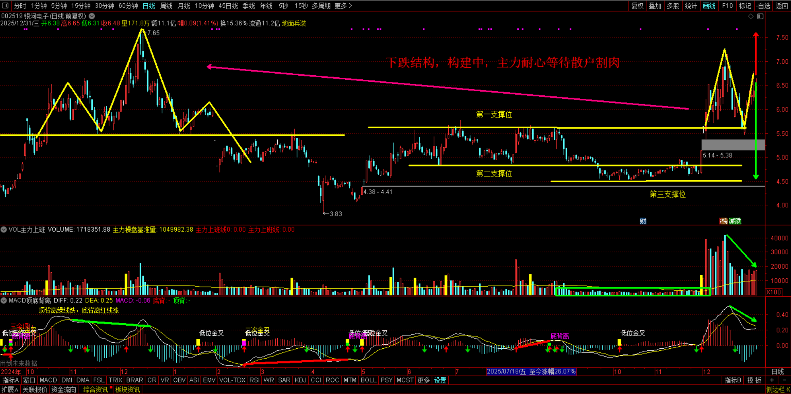This screenshot has width=791, height=394.
Task: Click the 日线 period label by timeline
Action: click(x=778, y=371)
